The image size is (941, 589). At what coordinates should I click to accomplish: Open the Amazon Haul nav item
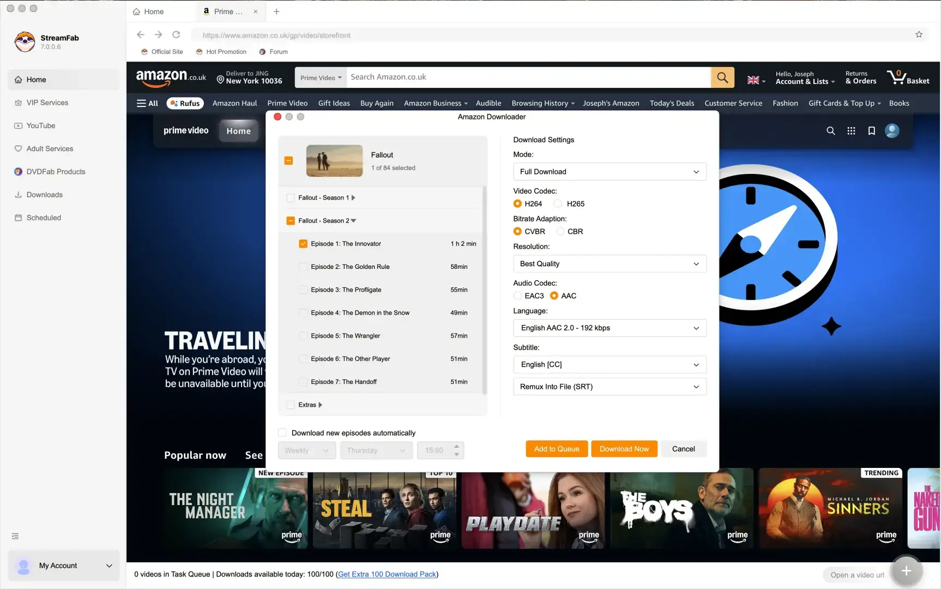tap(234, 103)
